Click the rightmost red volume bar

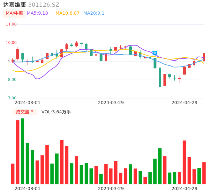[204, 173]
